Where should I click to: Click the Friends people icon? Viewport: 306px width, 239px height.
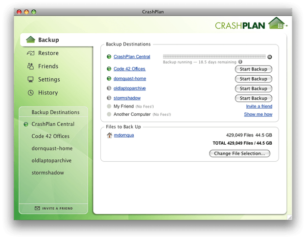click(31, 66)
